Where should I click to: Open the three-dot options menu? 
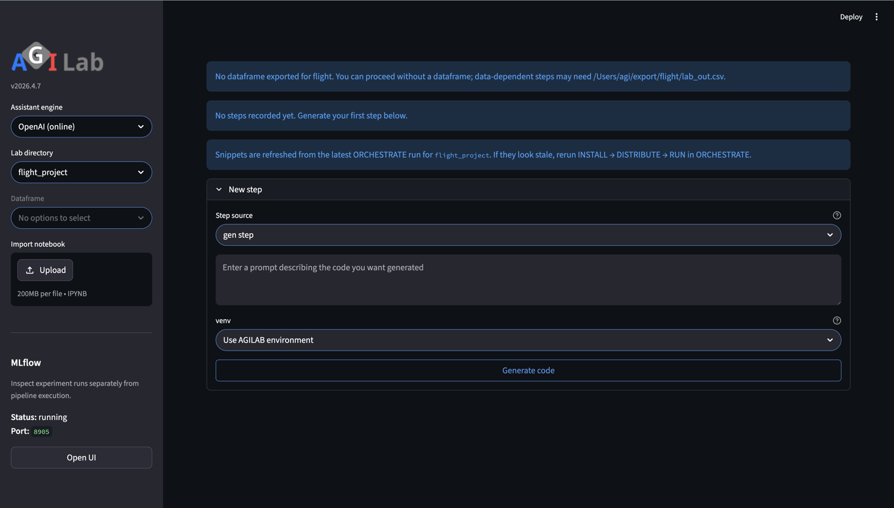pyautogui.click(x=876, y=17)
